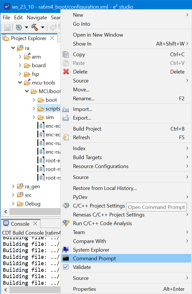
Task: Click the enc-ec key file icon, first row
Action: click(41, 126)
